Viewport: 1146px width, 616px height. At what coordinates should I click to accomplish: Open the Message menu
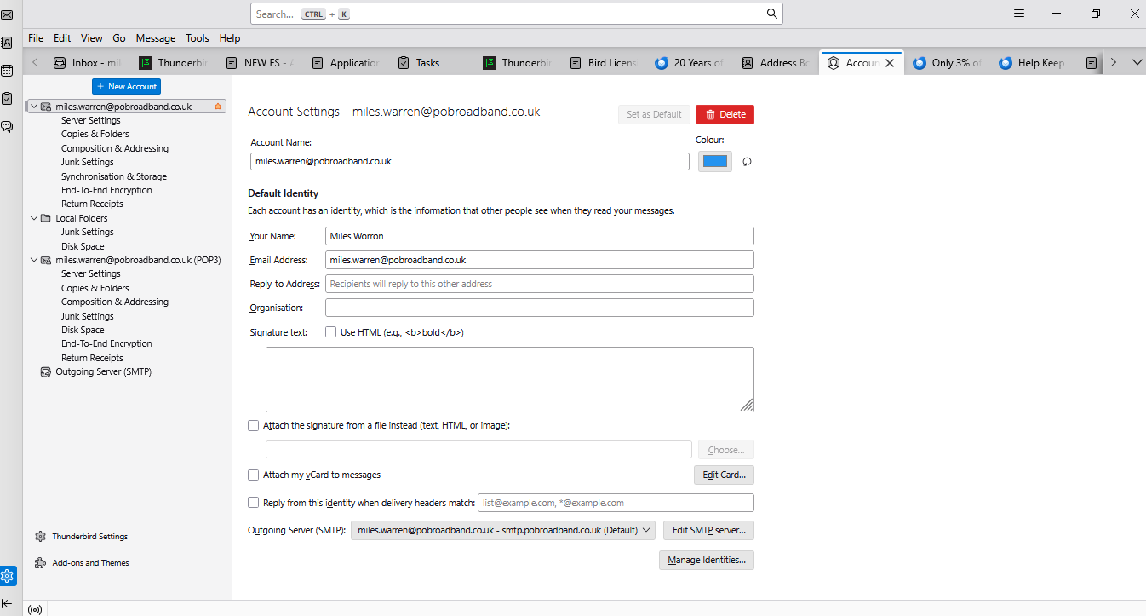[x=156, y=38]
